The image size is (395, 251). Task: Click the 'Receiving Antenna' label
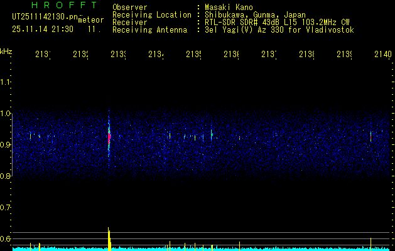[149, 30]
